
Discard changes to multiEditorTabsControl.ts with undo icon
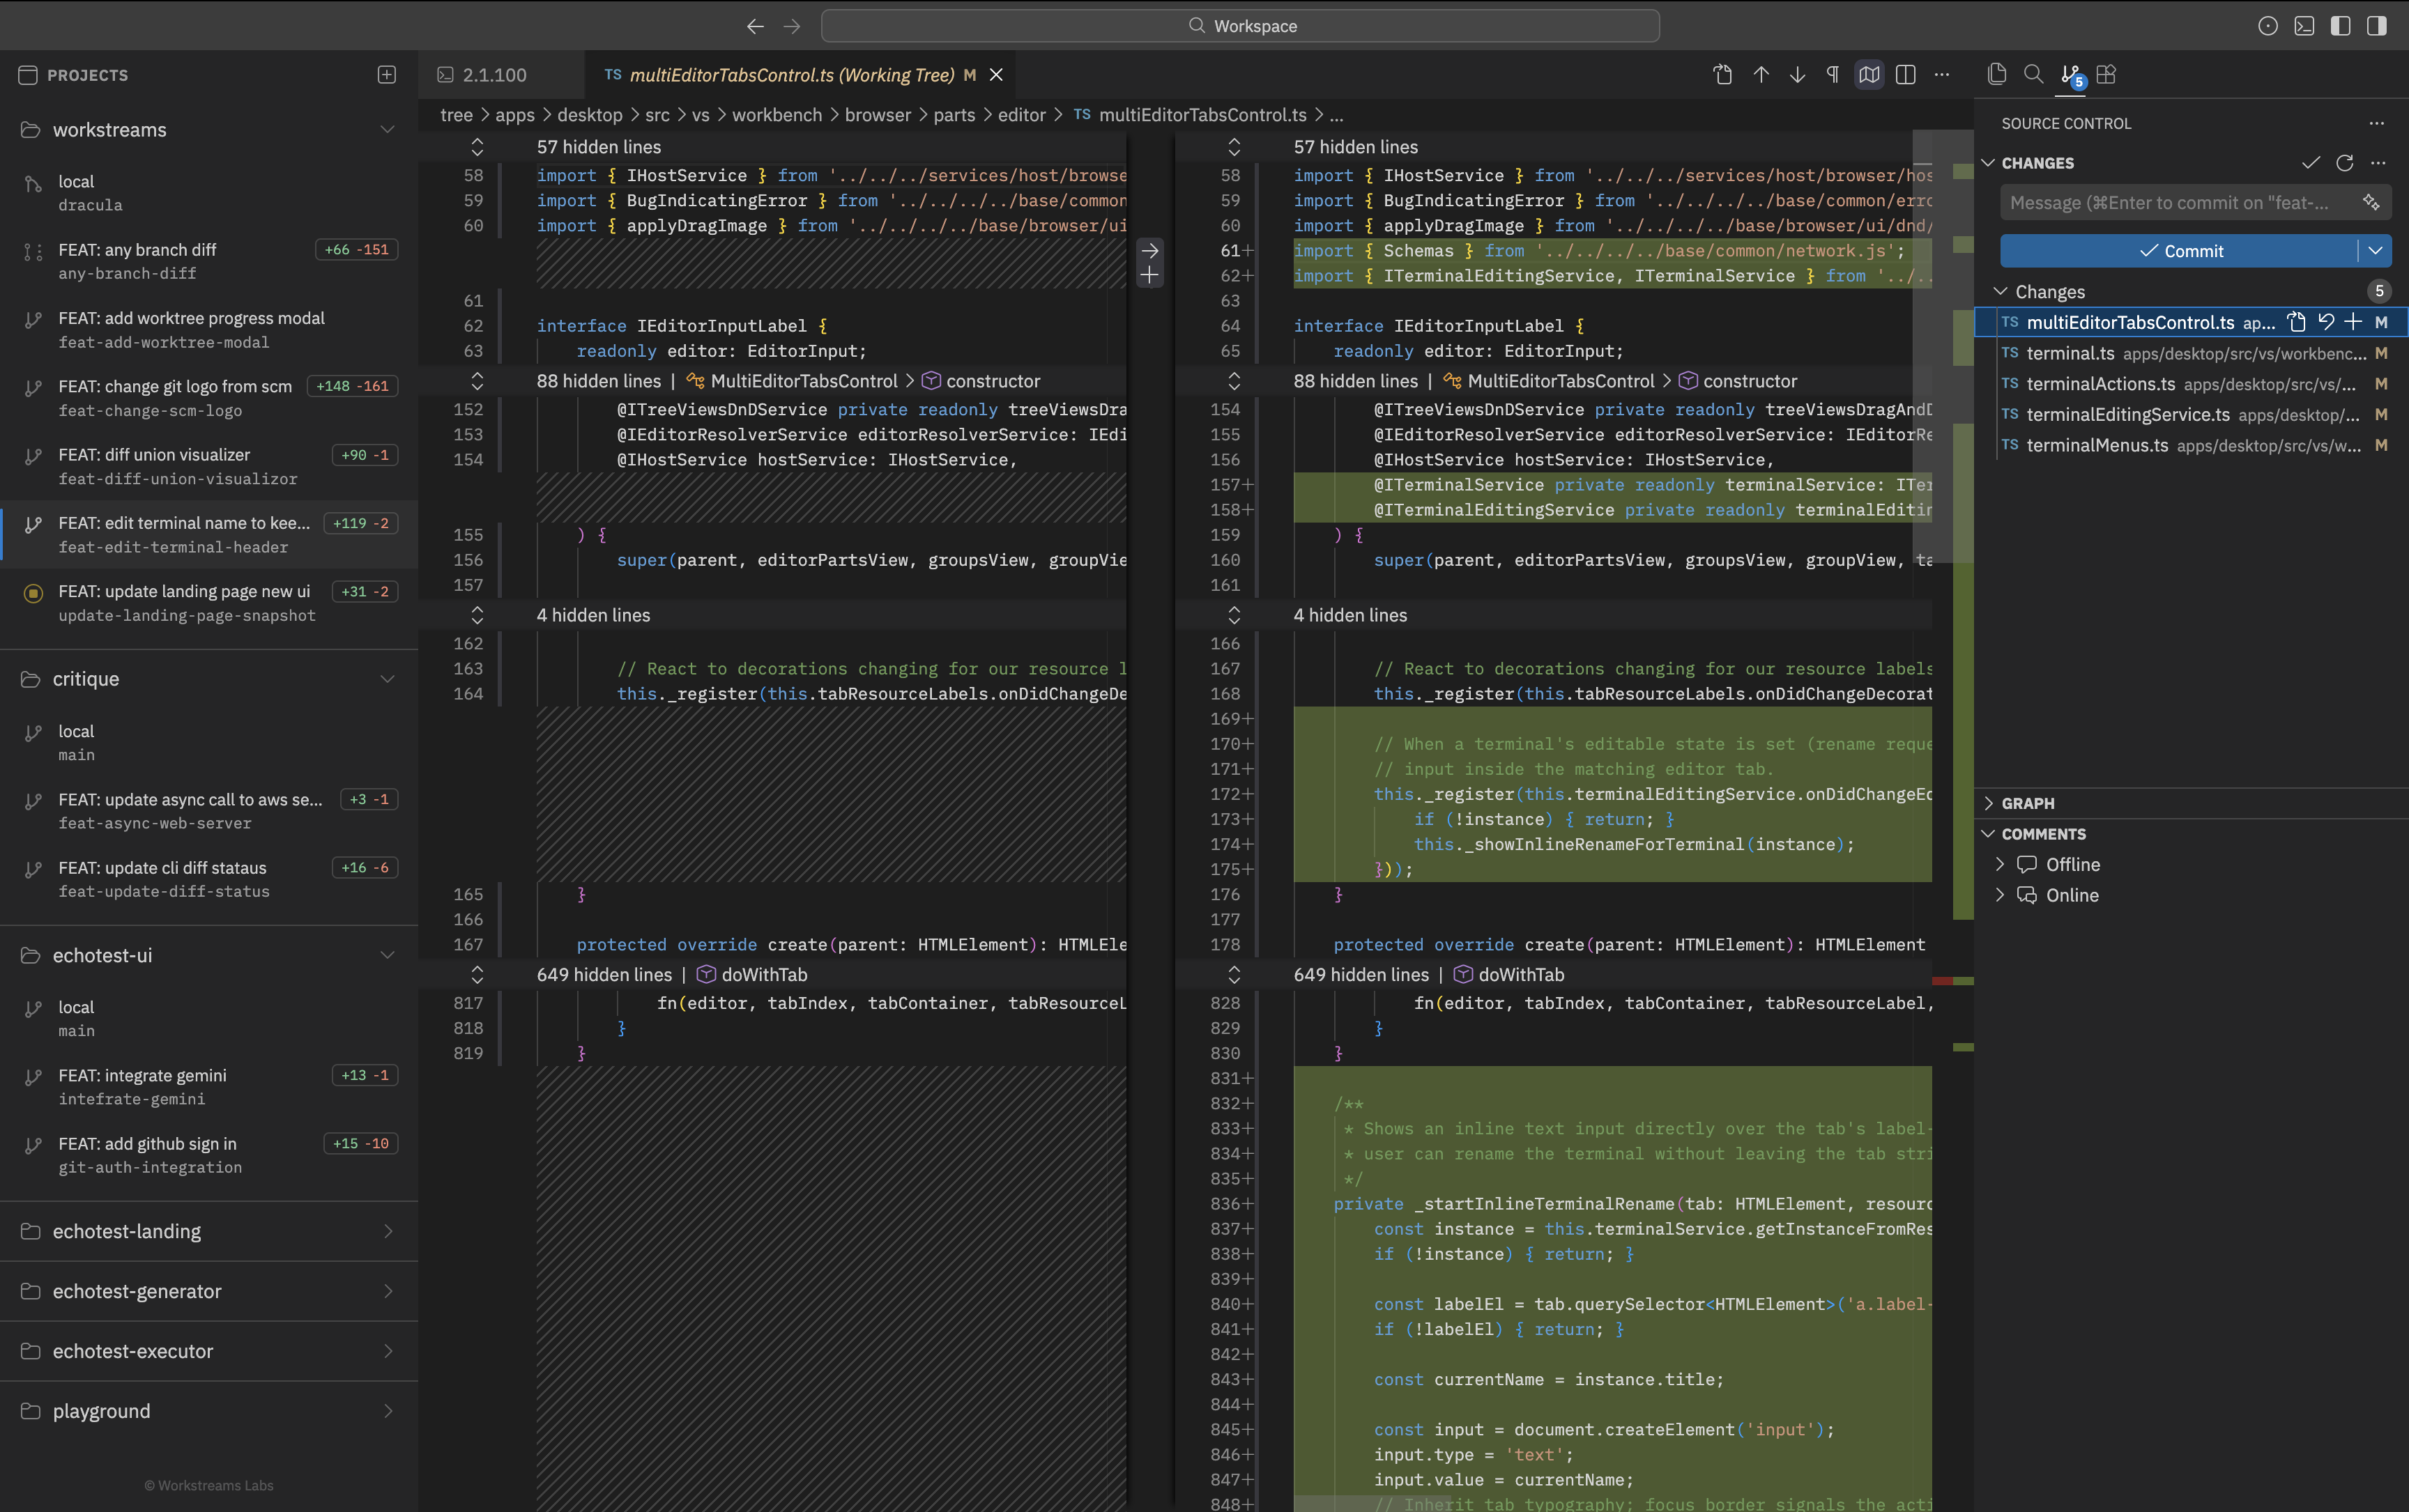2326,322
